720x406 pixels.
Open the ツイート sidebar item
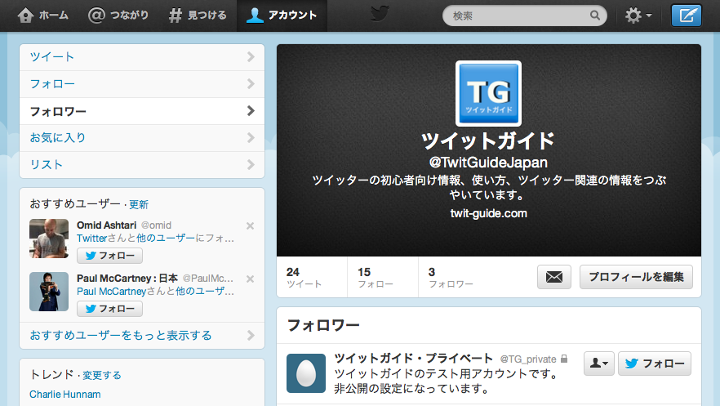(142, 57)
